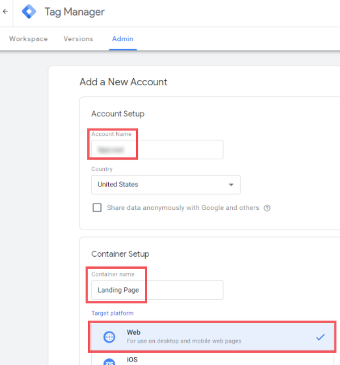Click the iOS platform icon
The image size is (340, 365).
[109, 362]
